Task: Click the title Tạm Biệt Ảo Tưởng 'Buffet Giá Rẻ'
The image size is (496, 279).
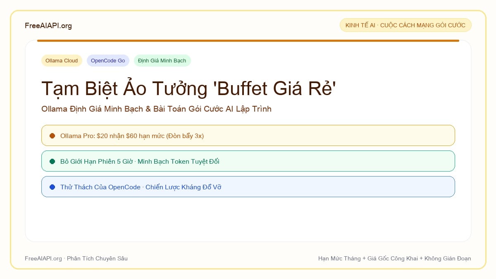Action: click(188, 88)
